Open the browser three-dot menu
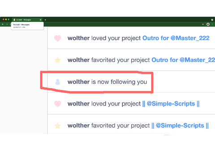This screenshot has height=161, width=215. [212, 24]
